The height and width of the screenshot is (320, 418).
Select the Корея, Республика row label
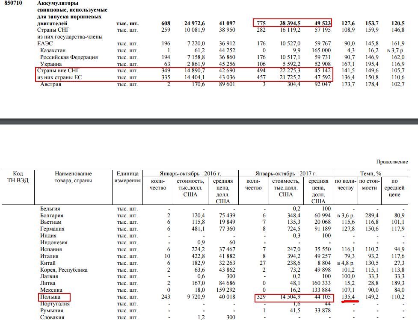(64, 270)
